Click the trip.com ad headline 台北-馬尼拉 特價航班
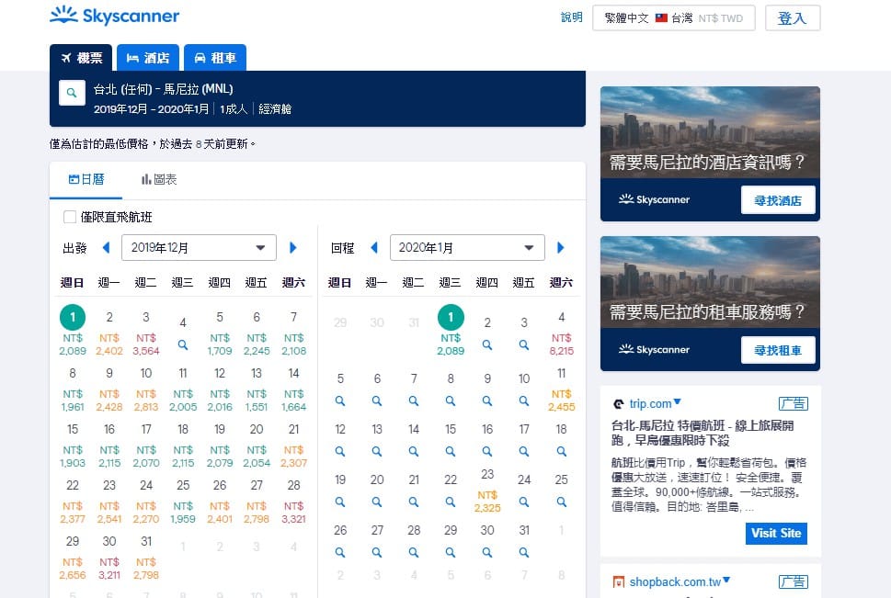 point(703,433)
